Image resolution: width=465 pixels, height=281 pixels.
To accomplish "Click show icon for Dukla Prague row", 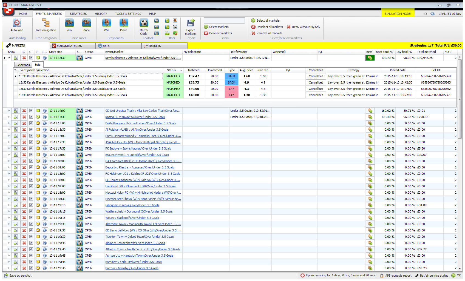I will 16,123.
